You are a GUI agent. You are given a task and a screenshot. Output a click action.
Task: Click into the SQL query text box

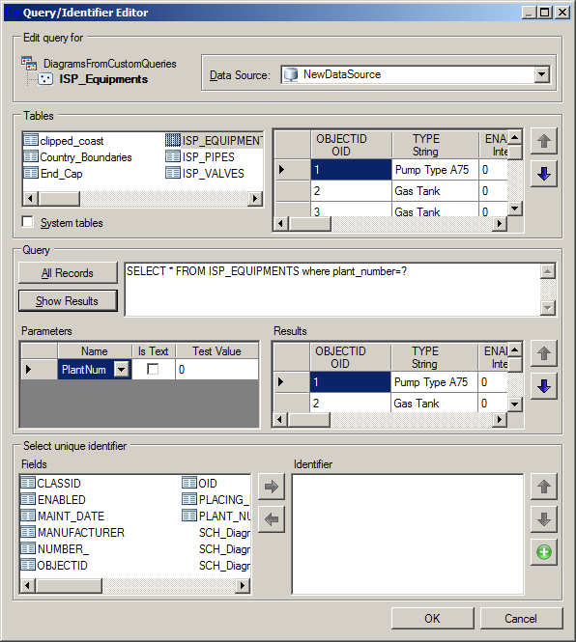pyautogui.click(x=332, y=290)
